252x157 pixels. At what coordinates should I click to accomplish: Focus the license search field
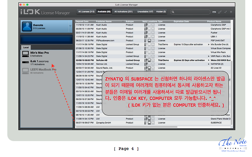(190, 12)
